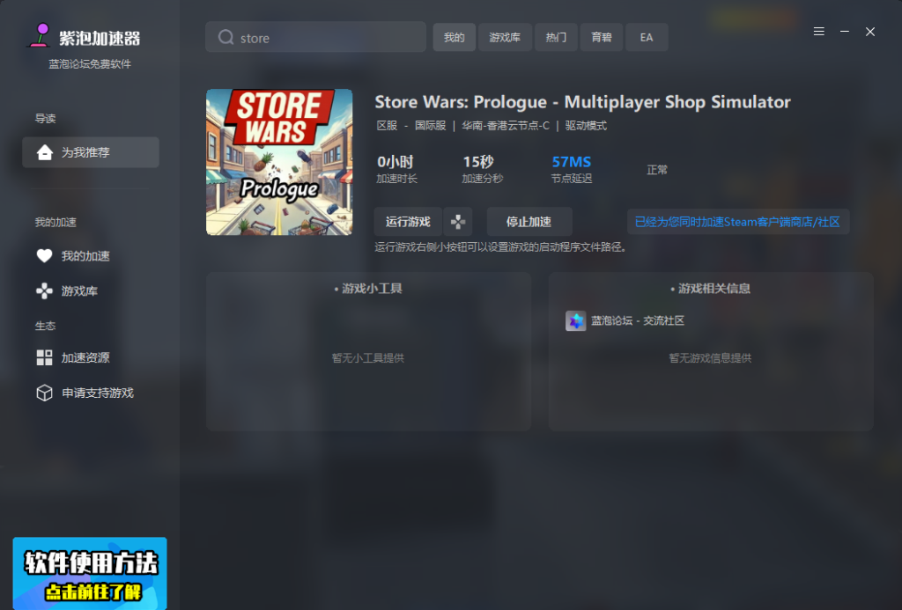Click the 紫泡加速器 app title

[x=100, y=38]
